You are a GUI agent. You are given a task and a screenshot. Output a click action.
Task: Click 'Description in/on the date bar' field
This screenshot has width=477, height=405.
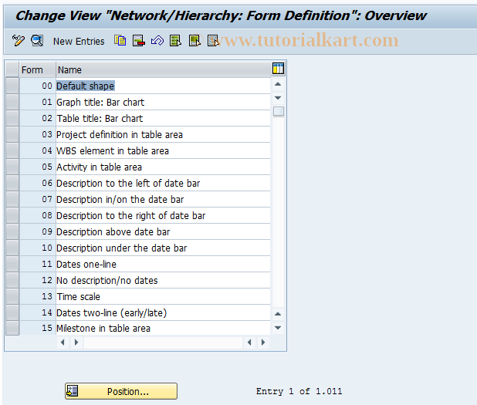click(163, 199)
